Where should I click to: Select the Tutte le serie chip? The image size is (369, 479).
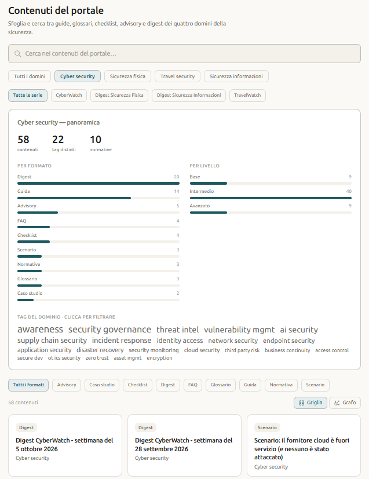pos(28,96)
